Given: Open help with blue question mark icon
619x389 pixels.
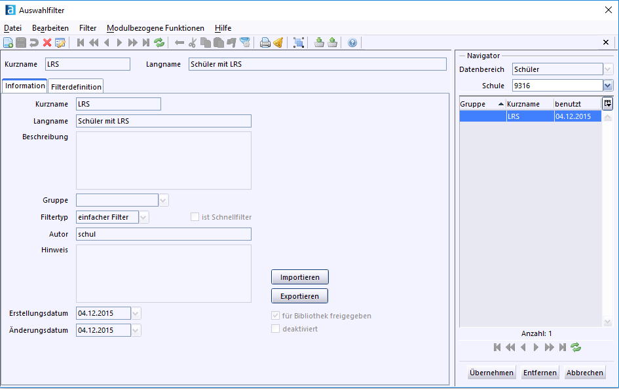Looking at the screenshot, I should coord(352,42).
